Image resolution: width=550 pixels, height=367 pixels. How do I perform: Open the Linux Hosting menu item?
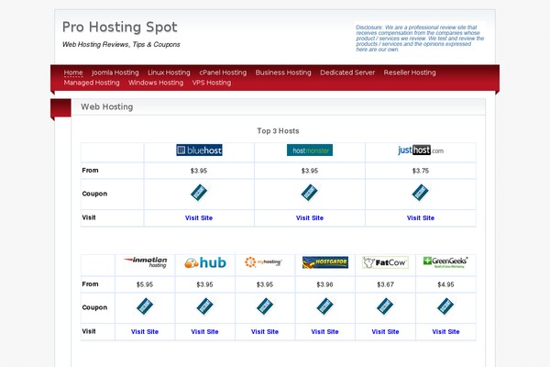(169, 72)
